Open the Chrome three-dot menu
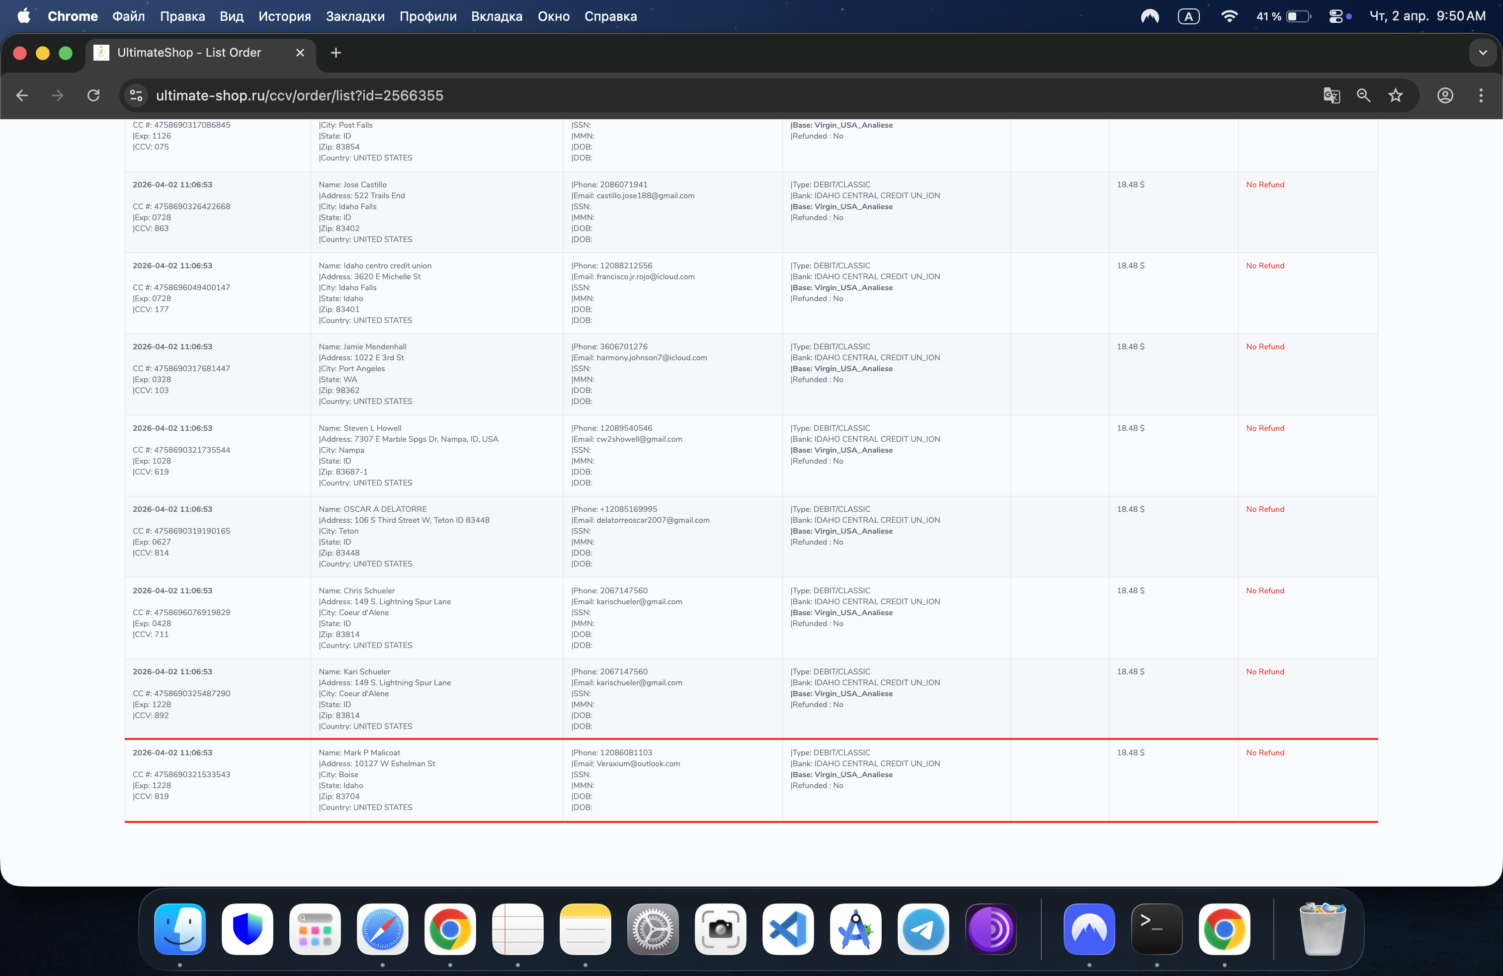 1481,95
